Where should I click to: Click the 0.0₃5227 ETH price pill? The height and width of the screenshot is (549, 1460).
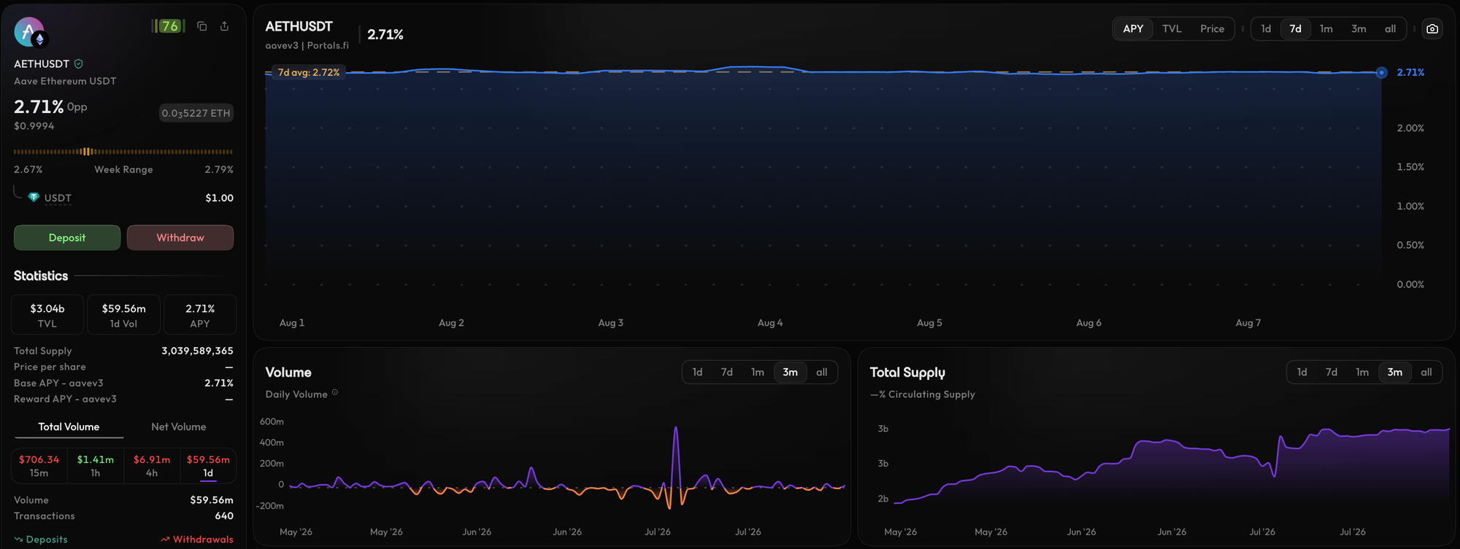point(196,113)
